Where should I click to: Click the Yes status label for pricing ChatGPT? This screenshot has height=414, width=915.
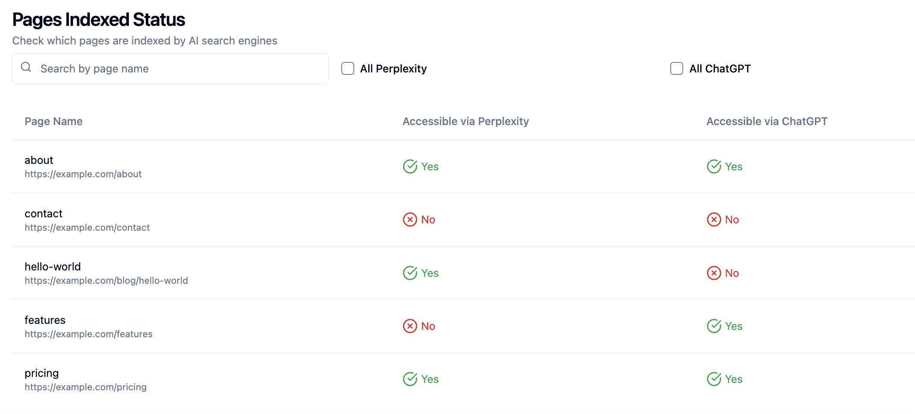[733, 379]
